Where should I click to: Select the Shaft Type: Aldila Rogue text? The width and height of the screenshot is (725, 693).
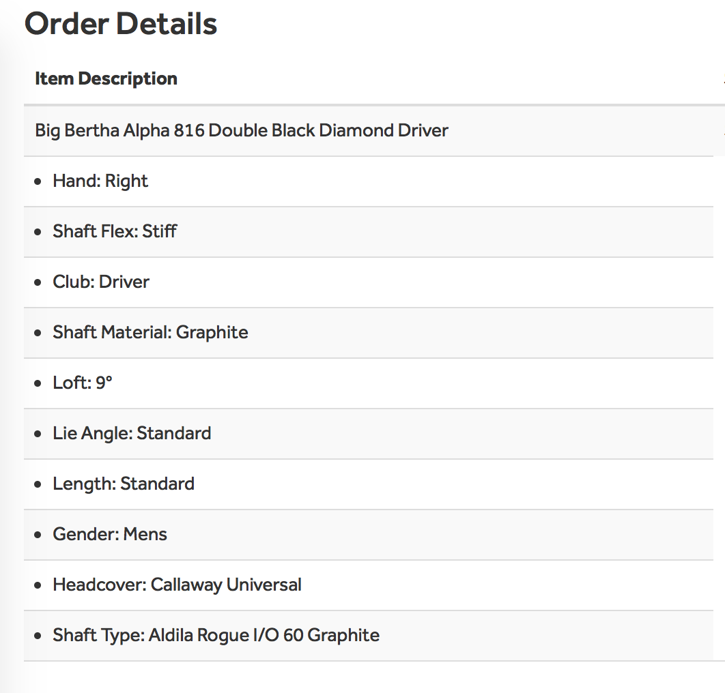click(216, 635)
